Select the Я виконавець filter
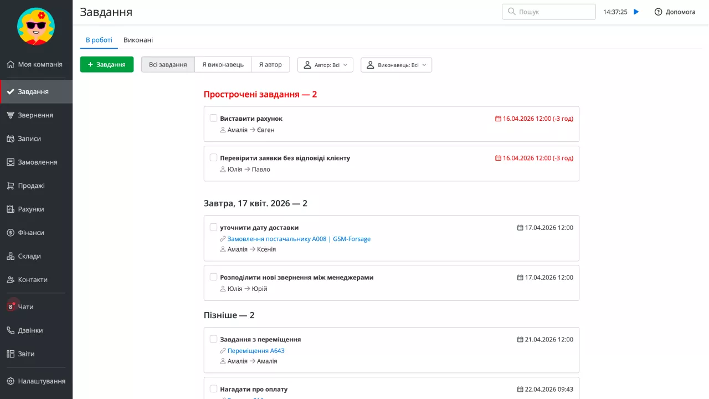709x399 pixels. (223, 65)
